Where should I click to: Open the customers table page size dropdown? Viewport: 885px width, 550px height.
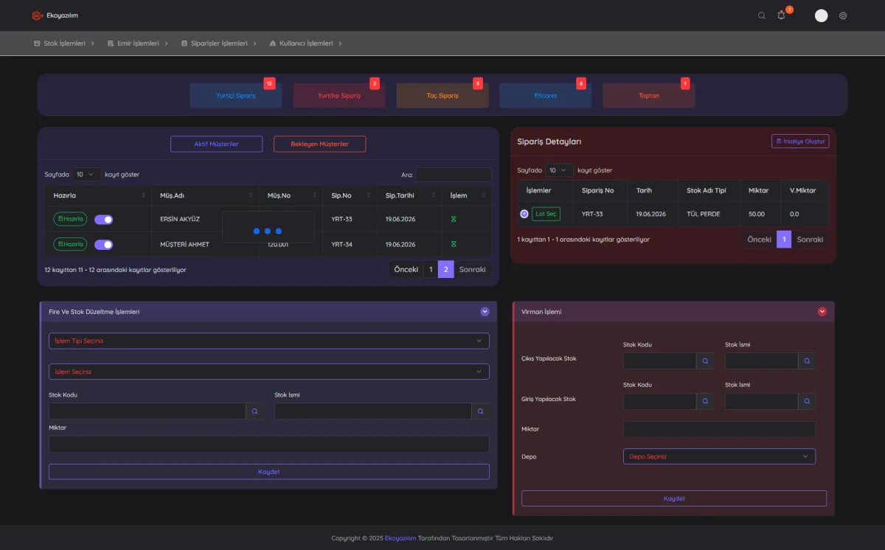click(x=86, y=175)
